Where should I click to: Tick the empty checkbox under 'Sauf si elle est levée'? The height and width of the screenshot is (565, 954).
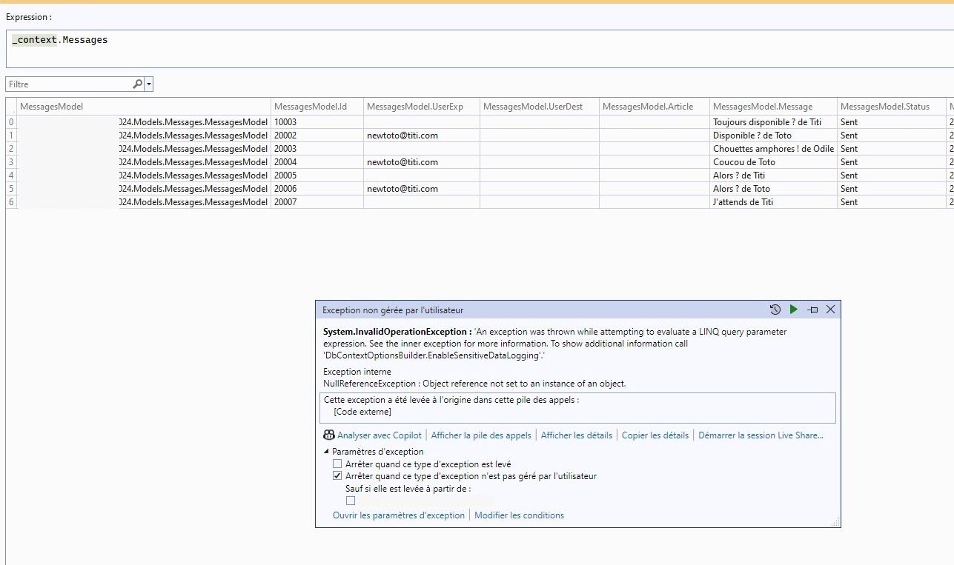coord(351,501)
